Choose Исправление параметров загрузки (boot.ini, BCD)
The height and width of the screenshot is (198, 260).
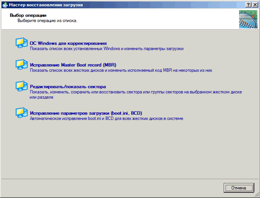(x=86, y=113)
